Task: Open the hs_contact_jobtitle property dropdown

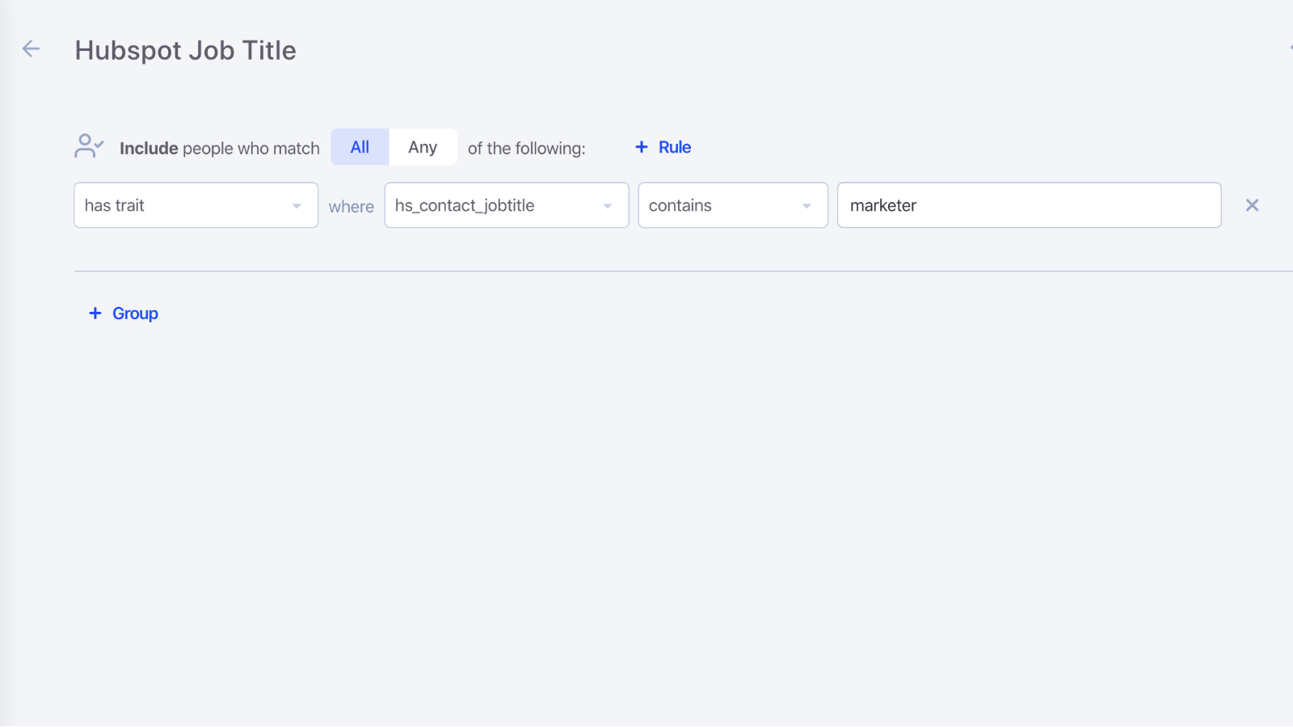Action: [506, 205]
